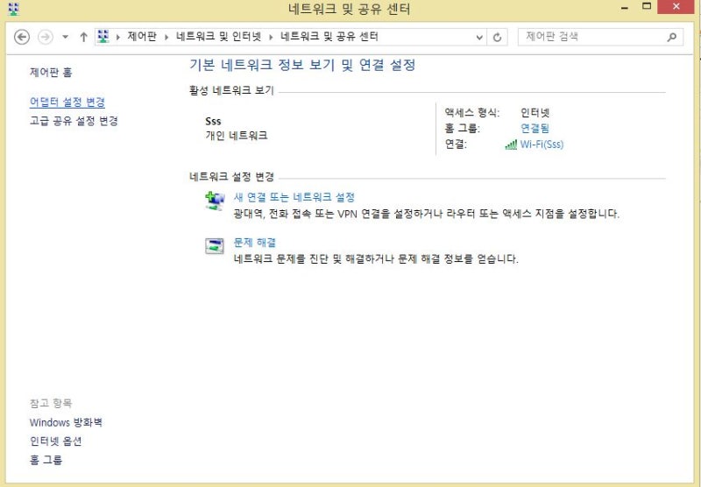Open the Wi-Fi(Sss) connection link
Image resolution: width=701 pixels, height=487 pixels.
pos(542,145)
